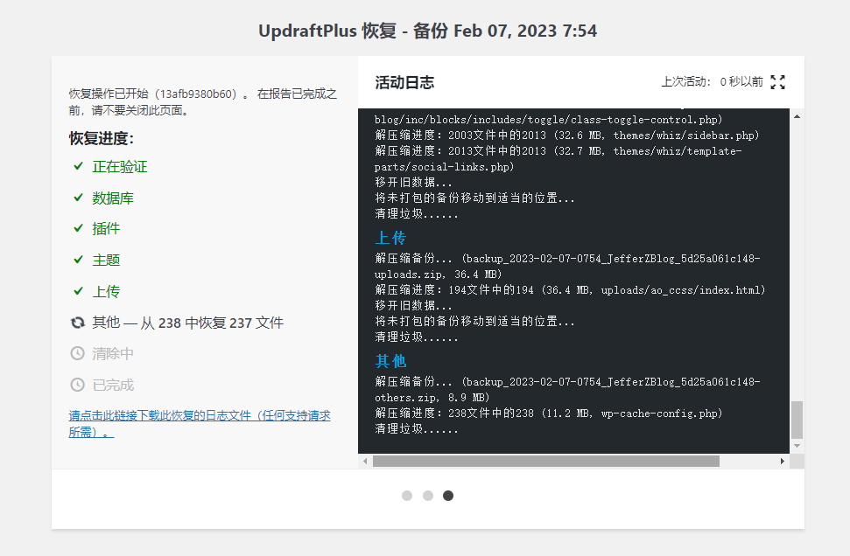
Task: Click the 上传 progress step label
Action: 106,292
